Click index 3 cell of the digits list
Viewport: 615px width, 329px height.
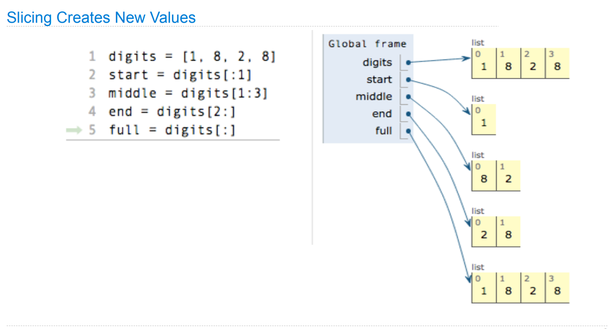click(x=557, y=63)
